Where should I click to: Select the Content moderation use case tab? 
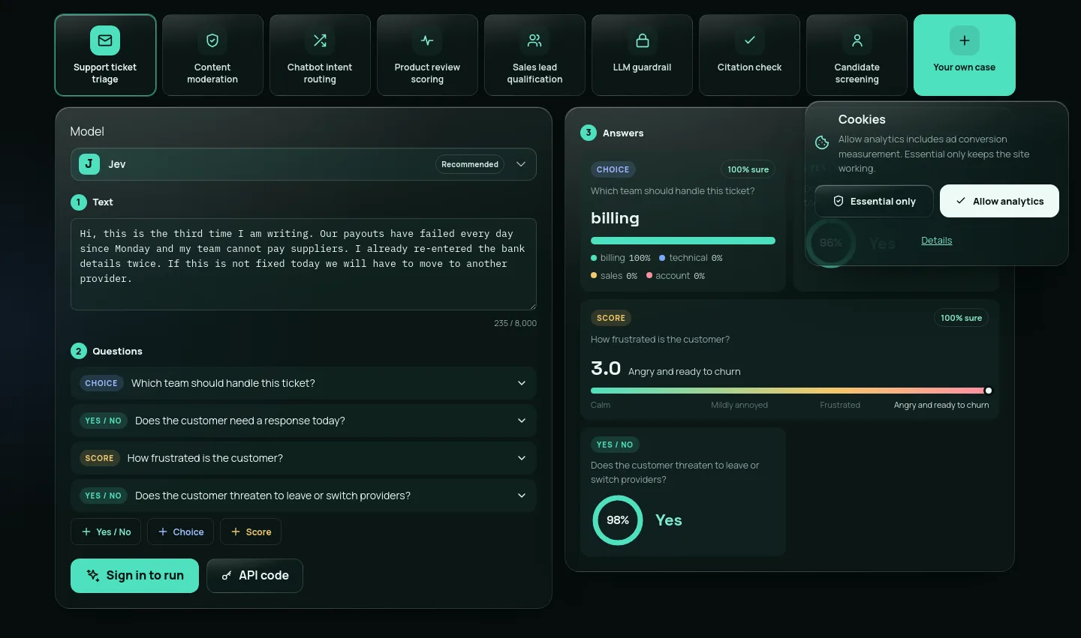212,55
